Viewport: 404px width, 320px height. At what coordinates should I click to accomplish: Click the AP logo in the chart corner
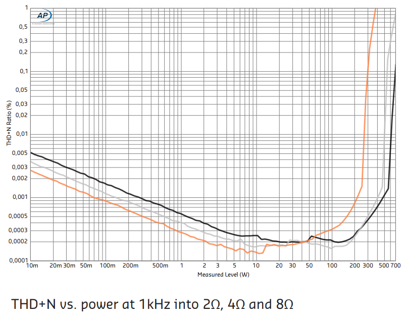coord(44,17)
